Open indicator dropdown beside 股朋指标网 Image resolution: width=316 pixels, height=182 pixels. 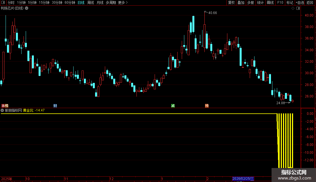tap(2, 110)
